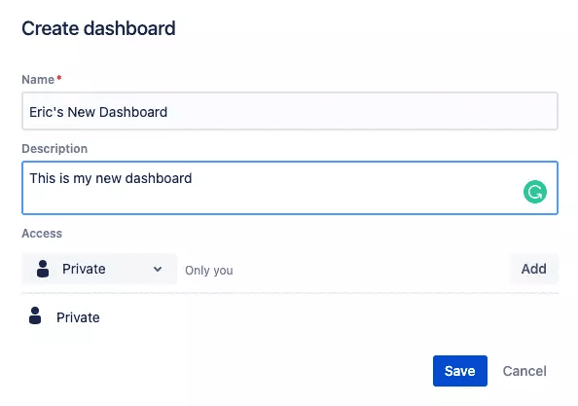Image resolution: width=578 pixels, height=406 pixels.
Task: Save the new dashboard
Action: [x=460, y=371]
